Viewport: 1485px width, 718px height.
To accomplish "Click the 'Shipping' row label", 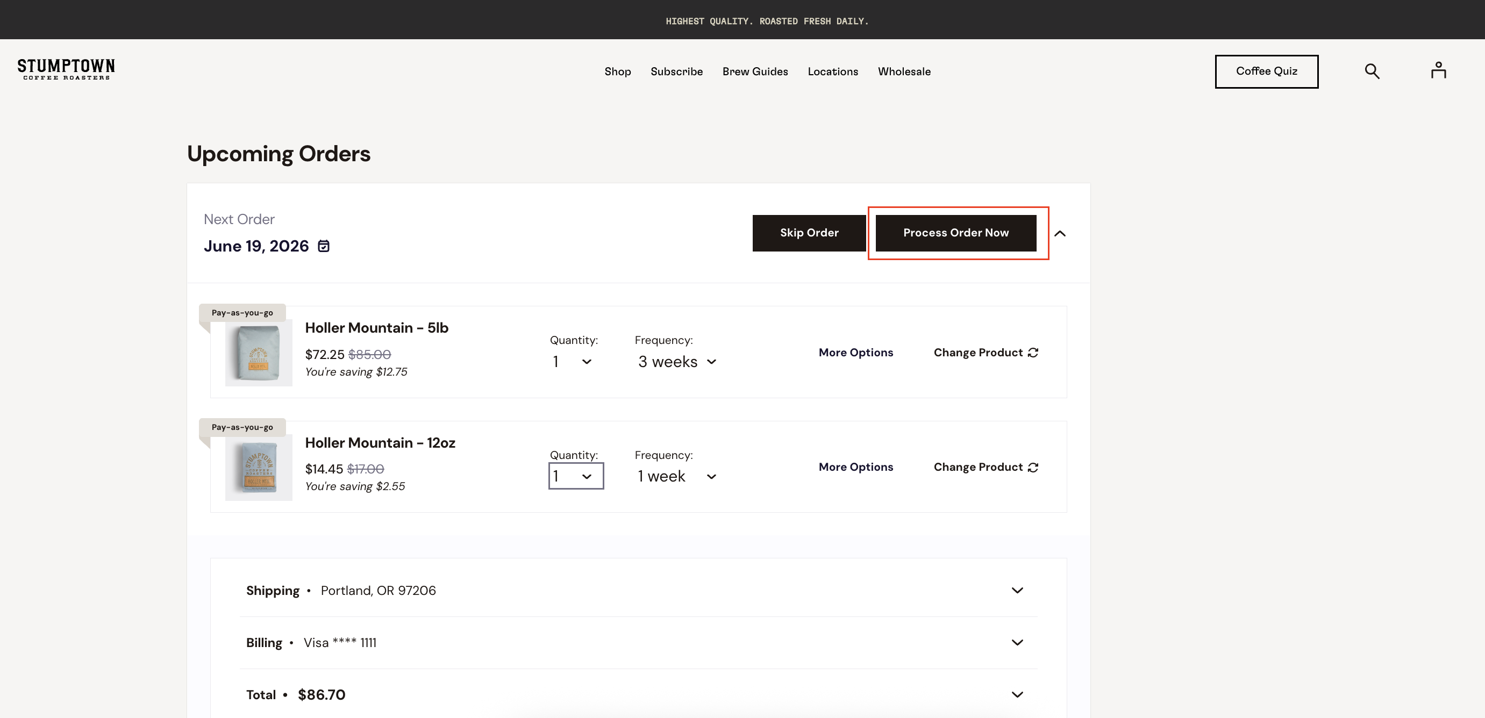I will pos(273,591).
